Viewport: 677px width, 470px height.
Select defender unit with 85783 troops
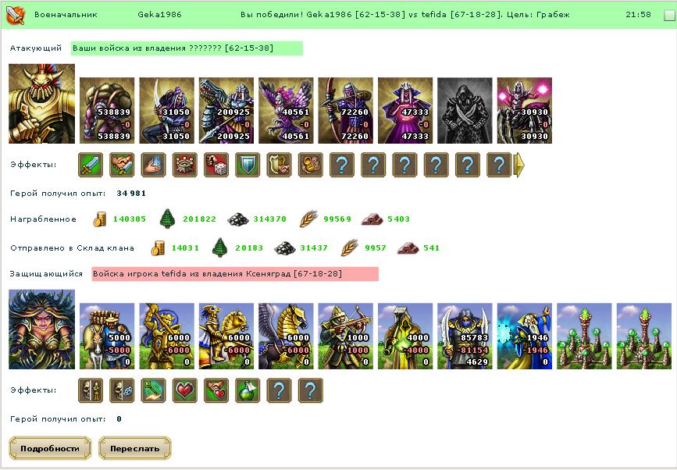coord(465,336)
